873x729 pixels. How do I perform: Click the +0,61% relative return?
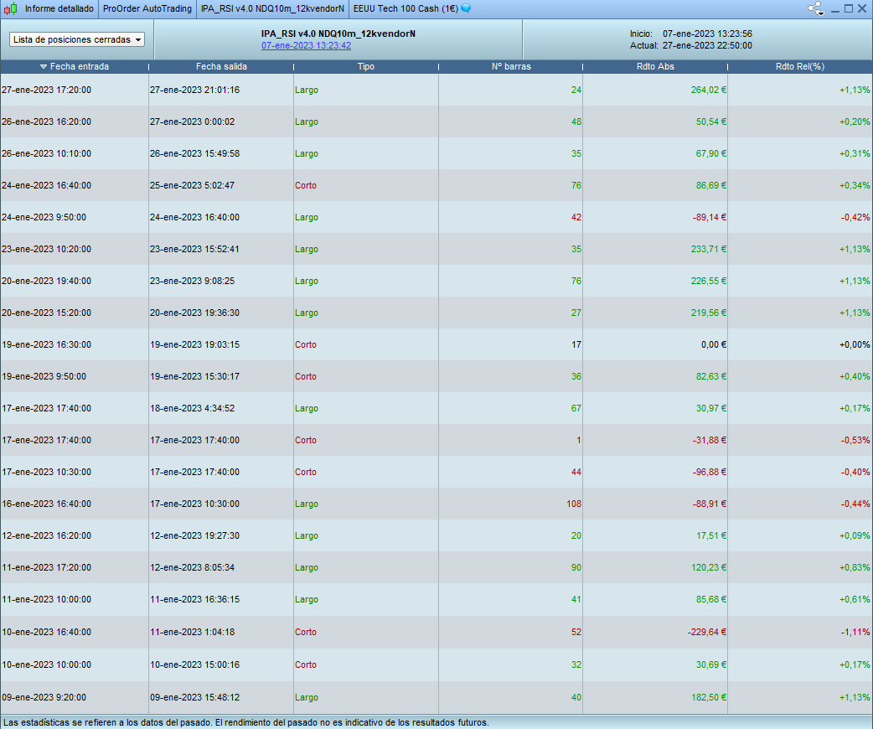pyautogui.click(x=855, y=599)
